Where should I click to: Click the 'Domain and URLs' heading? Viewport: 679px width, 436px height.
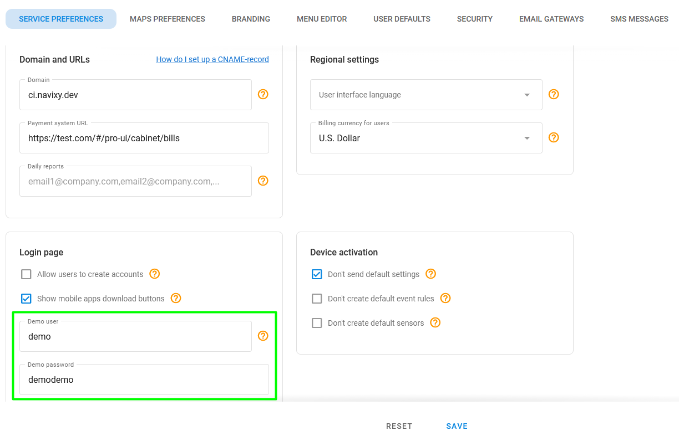pos(54,59)
